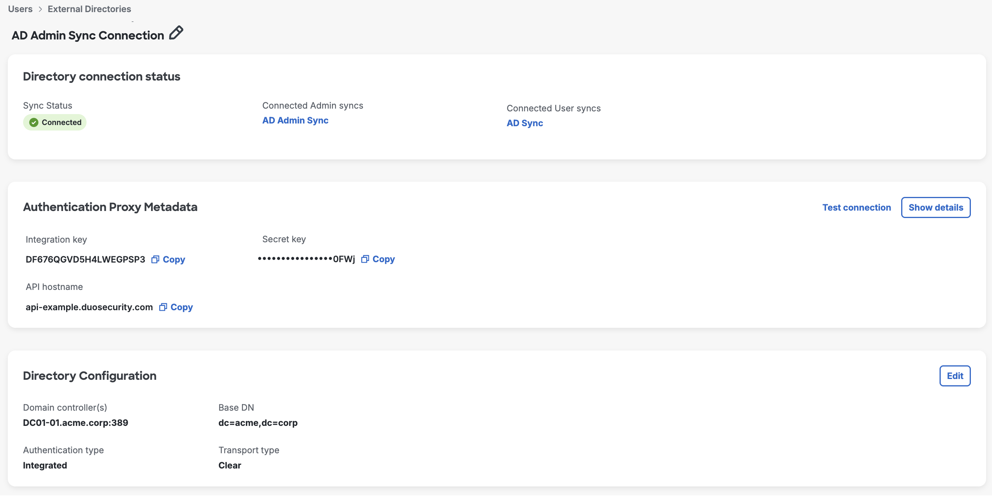Click the Base DN value dc=acme,dc=corp

coord(258,423)
